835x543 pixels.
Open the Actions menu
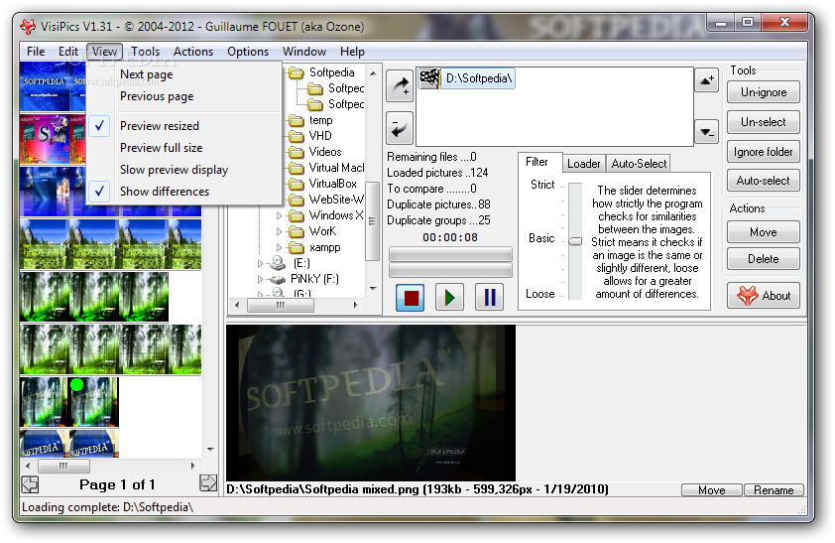pyautogui.click(x=193, y=52)
